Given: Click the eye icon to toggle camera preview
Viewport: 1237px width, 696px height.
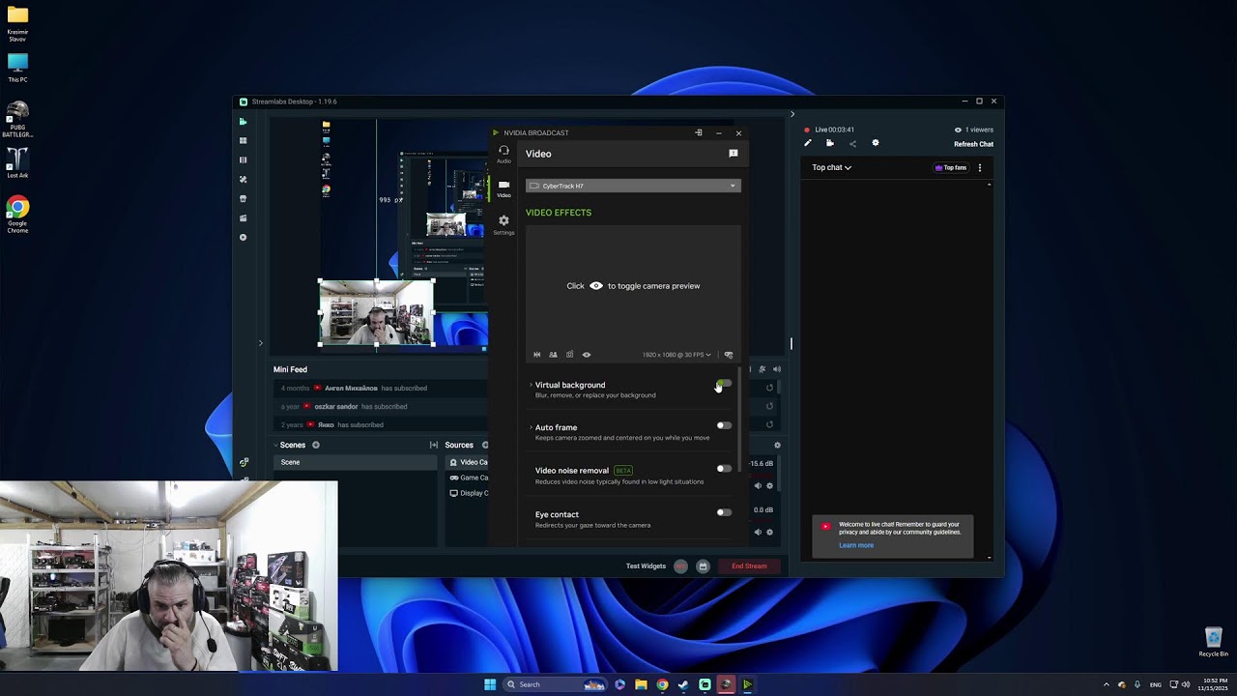Looking at the screenshot, I should (x=586, y=355).
